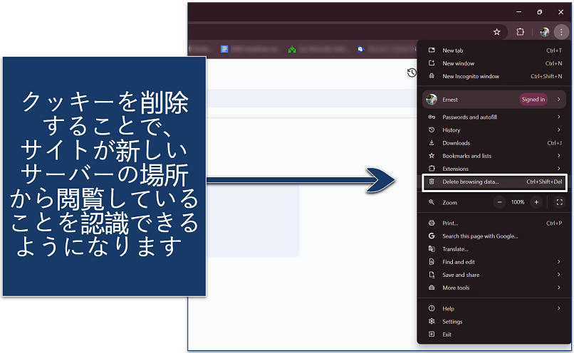Click the bookmark star icon in address bar

click(x=497, y=32)
